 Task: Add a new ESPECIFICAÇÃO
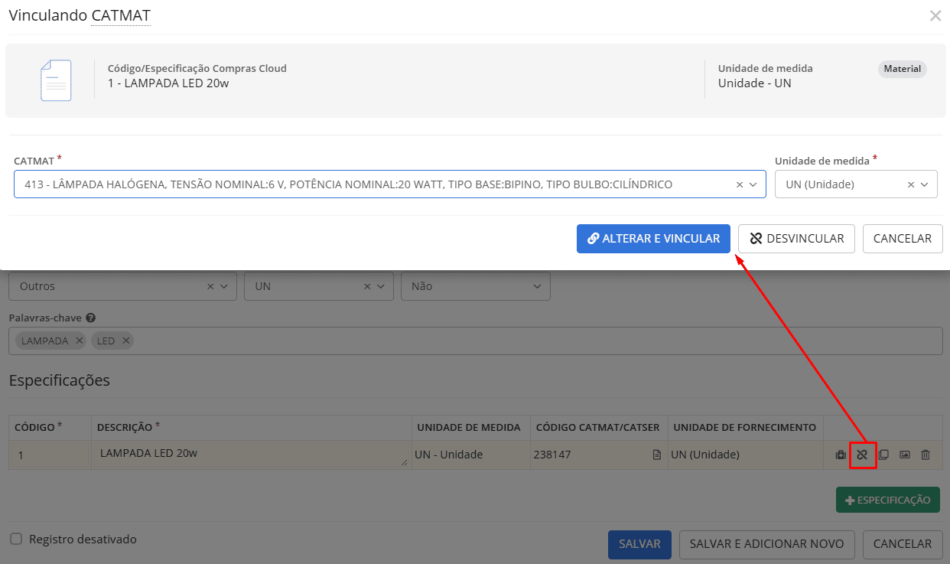coord(887,500)
